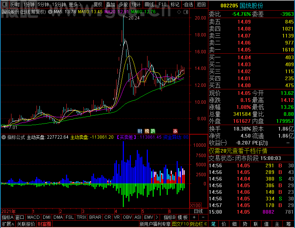
Task: Open F10 company info
Action: tap(162, 4)
